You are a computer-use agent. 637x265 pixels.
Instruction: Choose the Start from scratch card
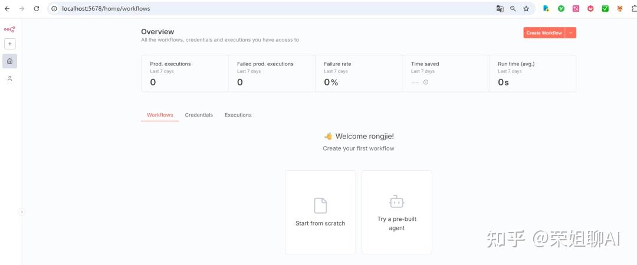(x=320, y=212)
